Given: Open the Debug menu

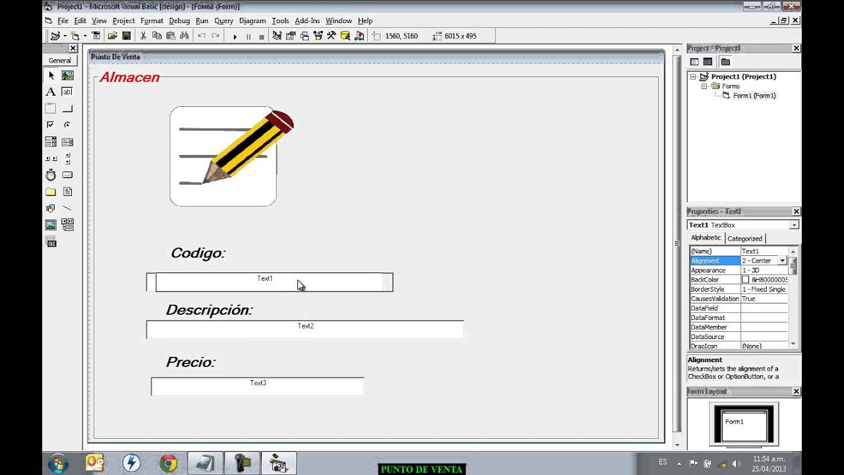Looking at the screenshot, I should [179, 21].
